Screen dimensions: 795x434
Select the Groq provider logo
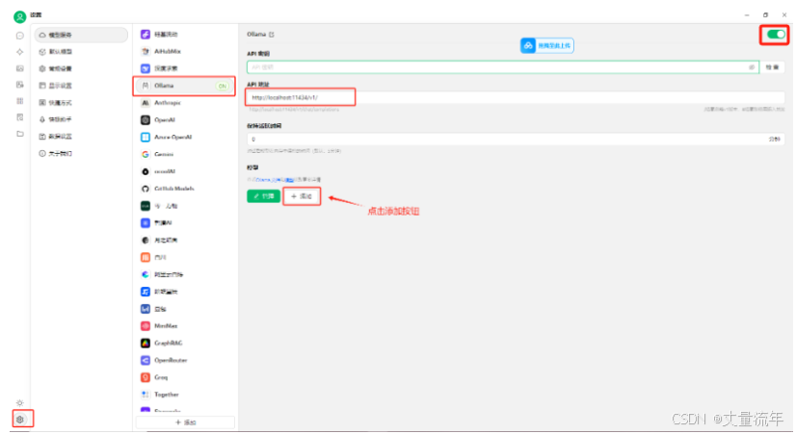point(146,377)
